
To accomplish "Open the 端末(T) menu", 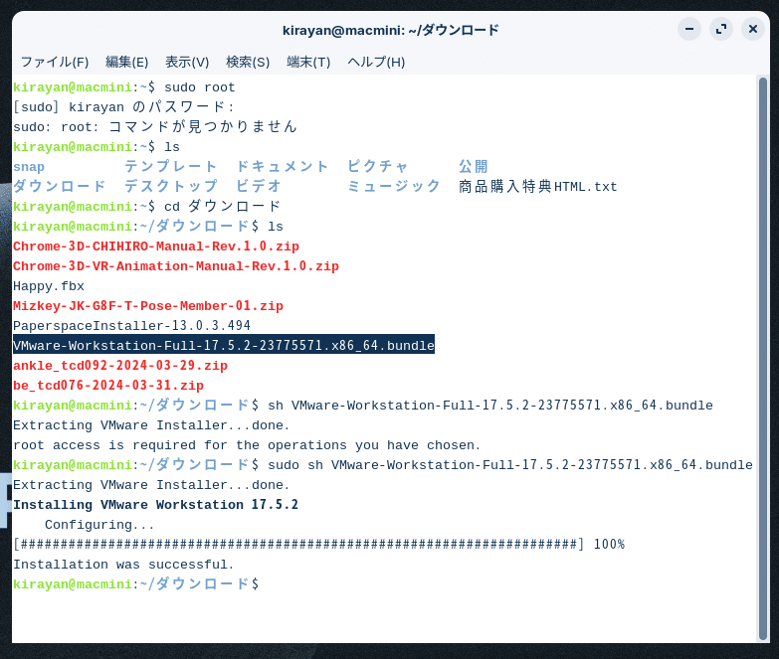I will 308,62.
